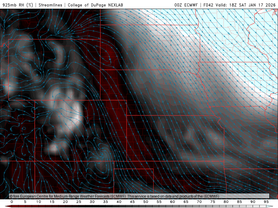
Task: Click the 55 label on the color scale
Action: tap(159, 202)
